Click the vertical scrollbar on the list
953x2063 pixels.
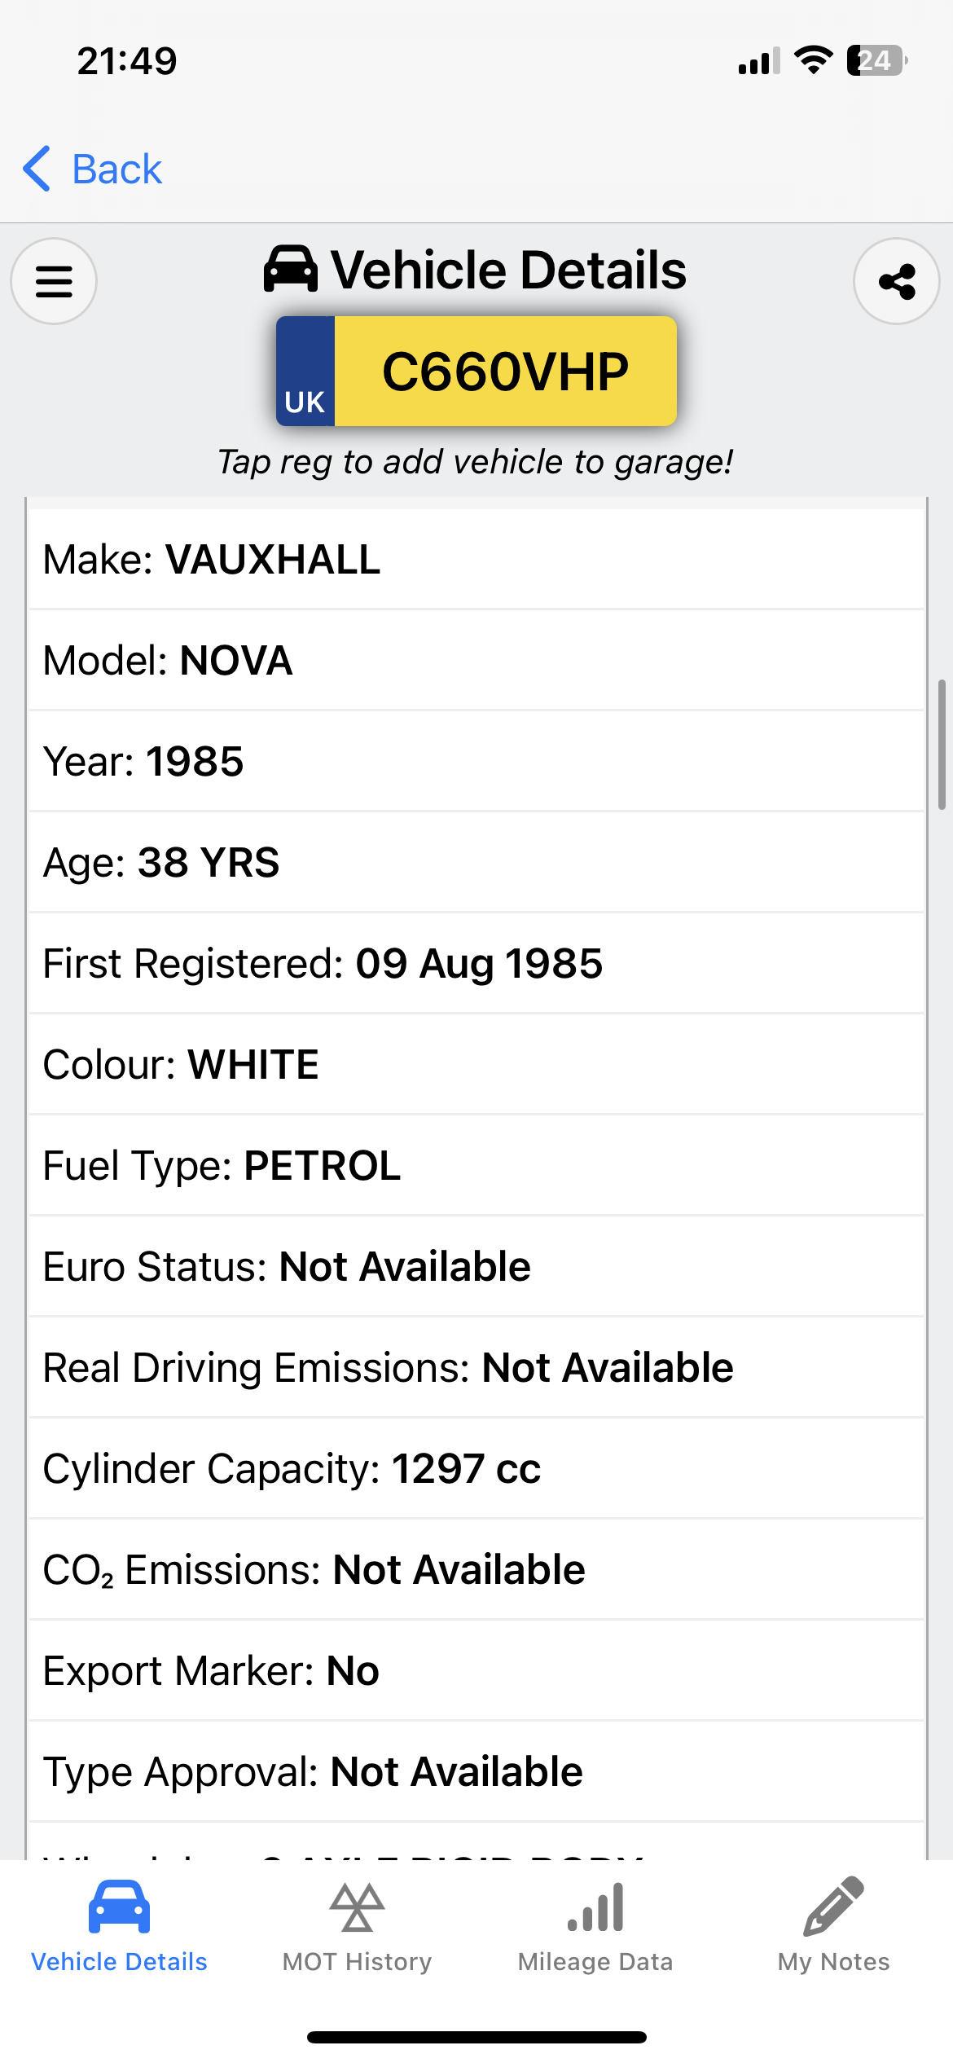[942, 744]
